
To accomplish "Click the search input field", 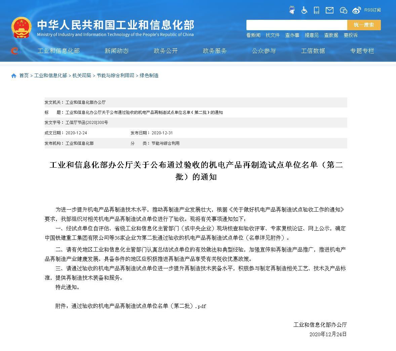I will (297, 25).
